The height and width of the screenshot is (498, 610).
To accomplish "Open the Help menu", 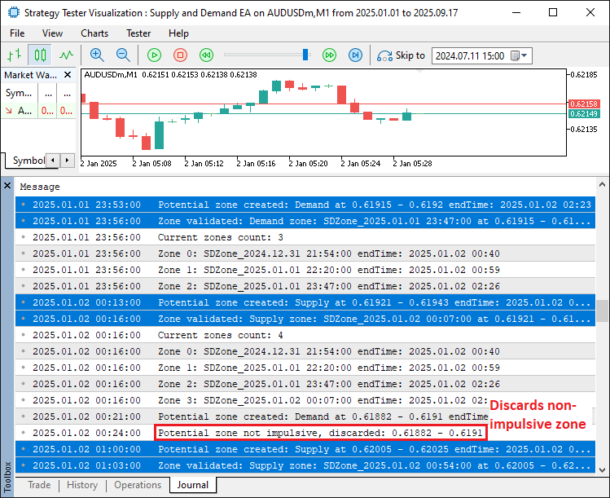I will click(x=178, y=33).
